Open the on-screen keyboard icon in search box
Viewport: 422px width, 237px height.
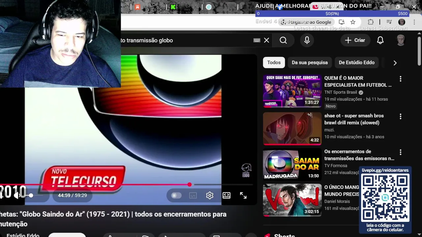[257, 40]
